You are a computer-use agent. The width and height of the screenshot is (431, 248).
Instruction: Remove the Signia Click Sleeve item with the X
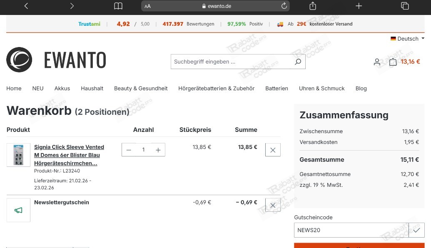coord(273,149)
